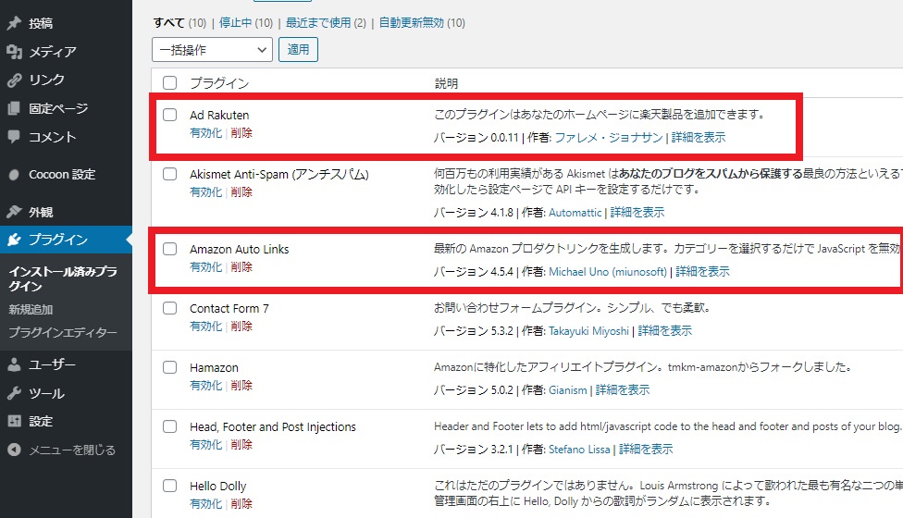The image size is (903, 518).
Task: Open the ユーザー menu label
Action: pos(53,364)
